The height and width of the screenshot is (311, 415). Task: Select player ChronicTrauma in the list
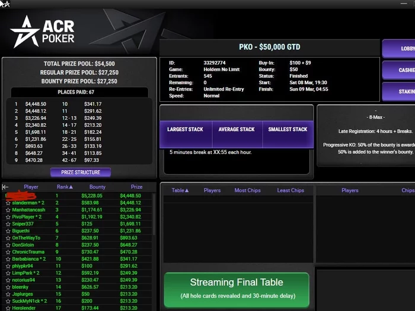pos(28,252)
